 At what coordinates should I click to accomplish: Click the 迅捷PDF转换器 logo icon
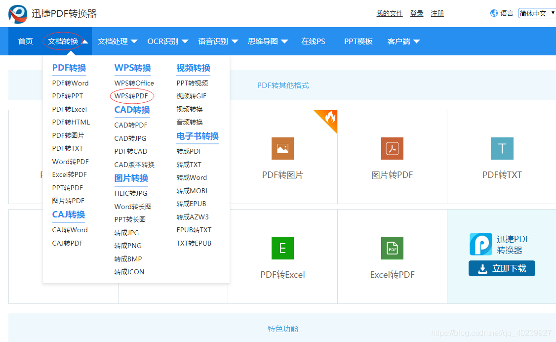pyautogui.click(x=18, y=14)
